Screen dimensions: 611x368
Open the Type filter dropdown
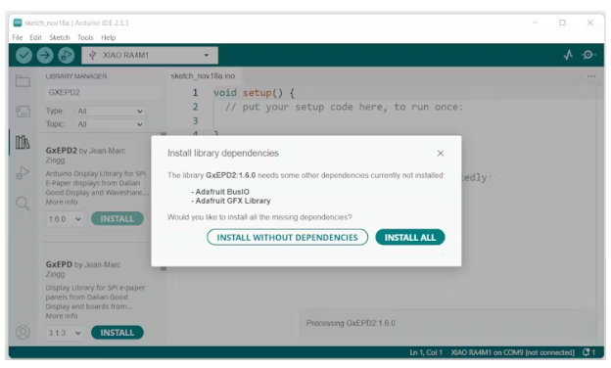[x=110, y=112]
